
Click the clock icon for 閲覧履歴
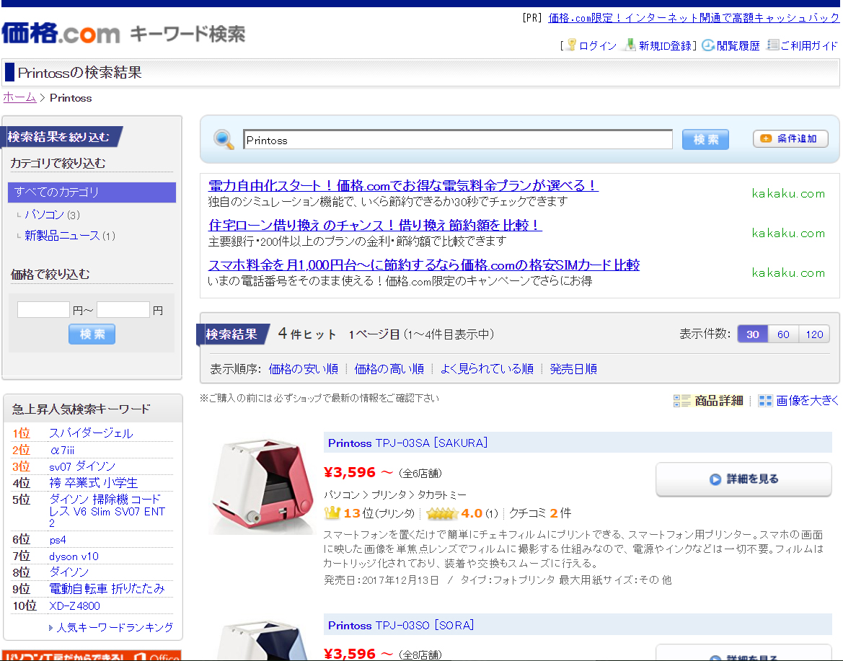708,45
